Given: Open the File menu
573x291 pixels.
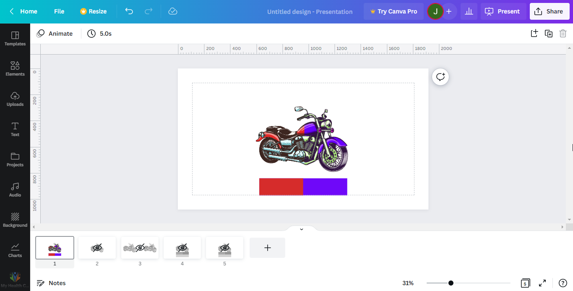Looking at the screenshot, I should pos(59,11).
